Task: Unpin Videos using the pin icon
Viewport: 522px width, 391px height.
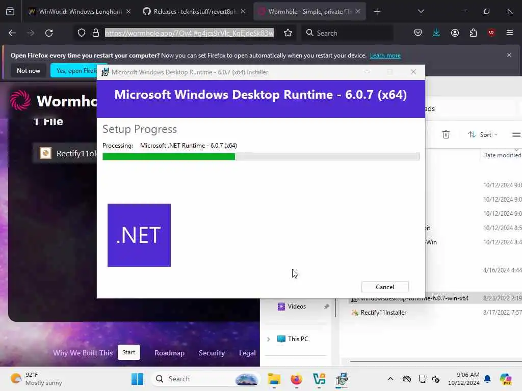Action: tap(326, 306)
